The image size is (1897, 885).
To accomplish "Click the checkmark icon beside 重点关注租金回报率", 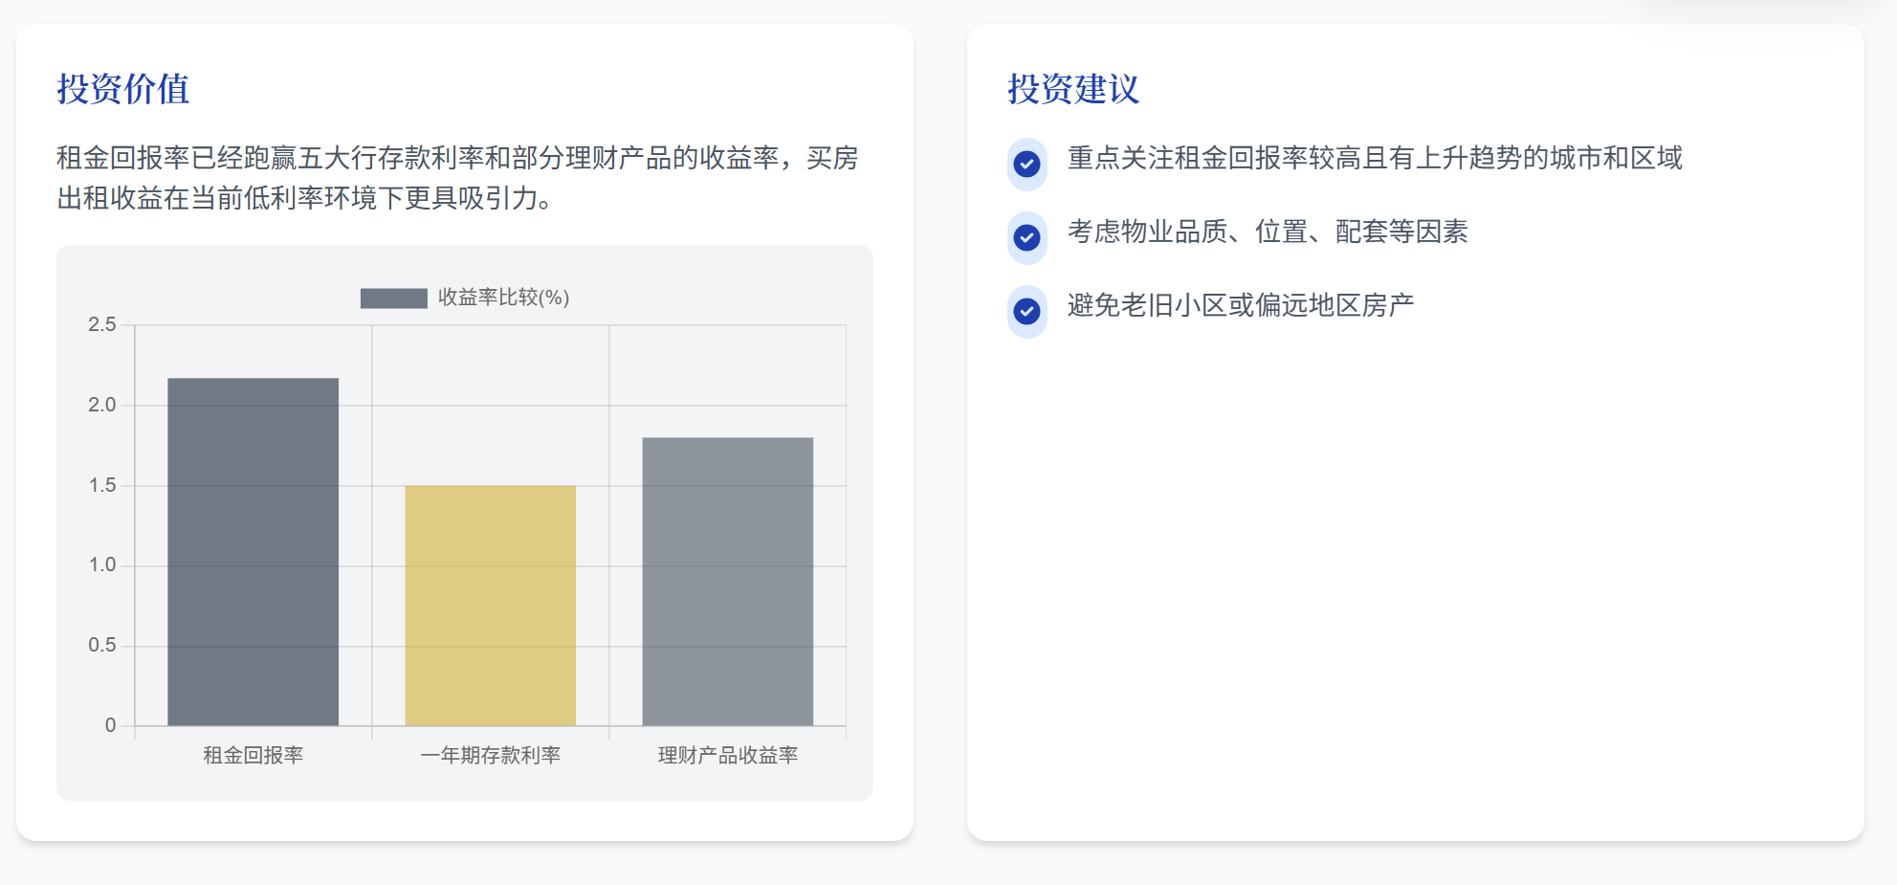I will 1026,164.
